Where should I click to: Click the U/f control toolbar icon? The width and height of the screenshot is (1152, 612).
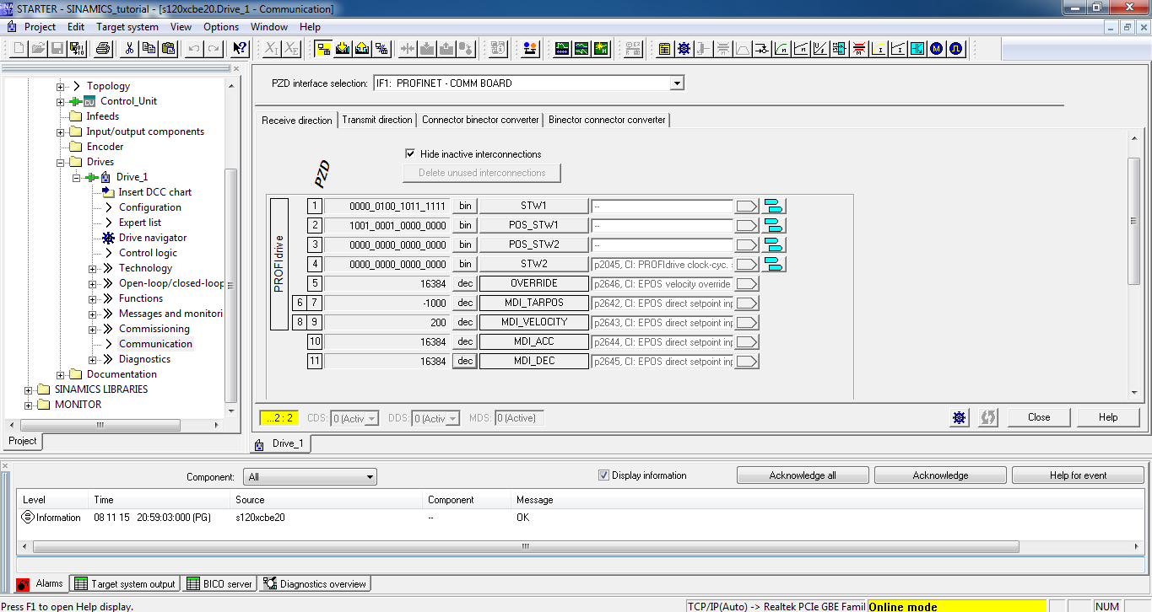coord(820,49)
